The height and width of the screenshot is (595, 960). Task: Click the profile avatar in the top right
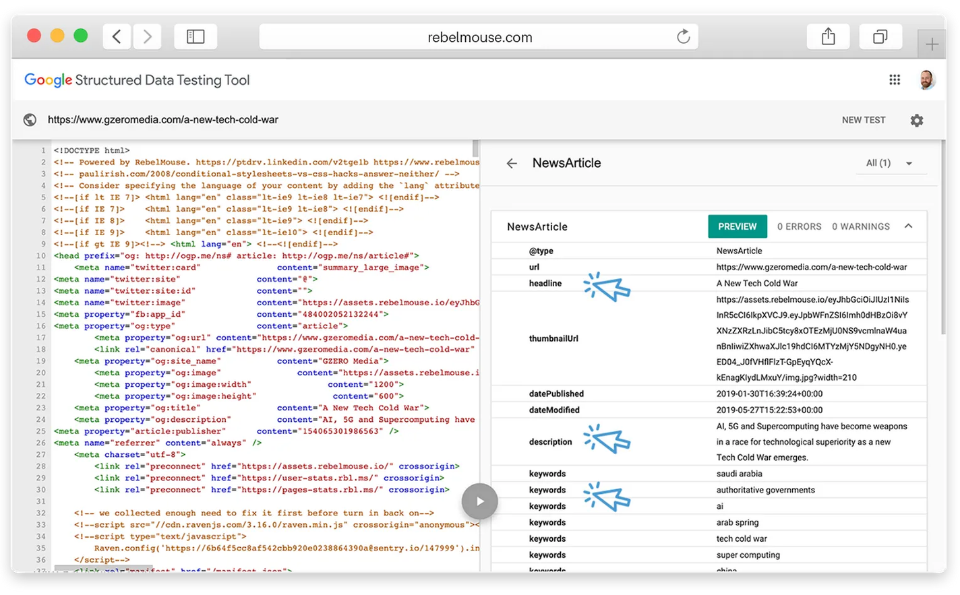927,79
